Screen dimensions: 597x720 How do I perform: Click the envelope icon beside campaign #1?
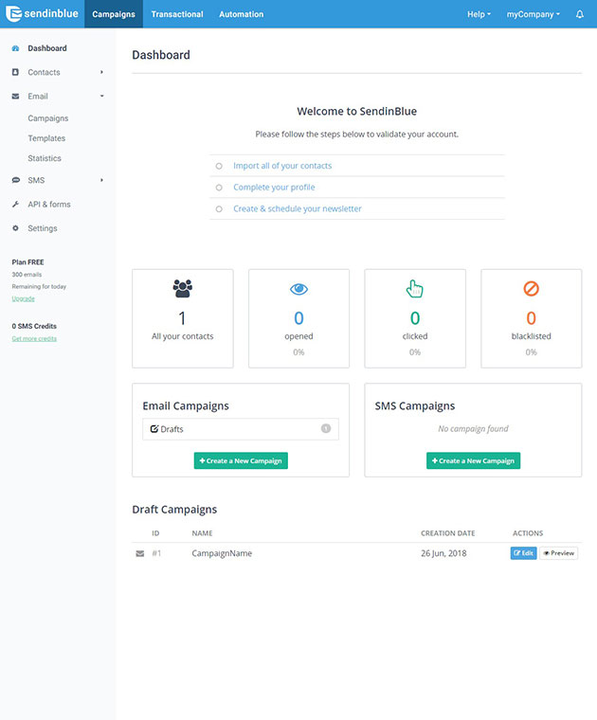140,553
